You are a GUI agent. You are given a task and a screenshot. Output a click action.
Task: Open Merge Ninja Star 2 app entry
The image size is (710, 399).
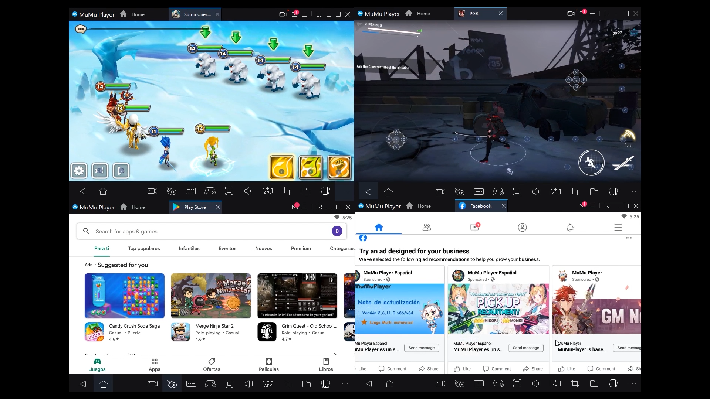[x=211, y=332]
